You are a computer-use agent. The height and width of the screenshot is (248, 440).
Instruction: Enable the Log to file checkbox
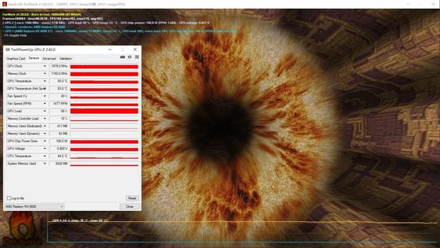[9, 198]
